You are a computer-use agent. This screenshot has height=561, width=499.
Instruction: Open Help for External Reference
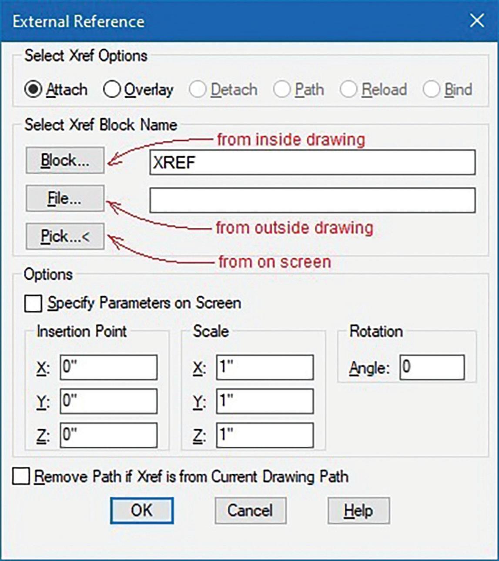[358, 511]
